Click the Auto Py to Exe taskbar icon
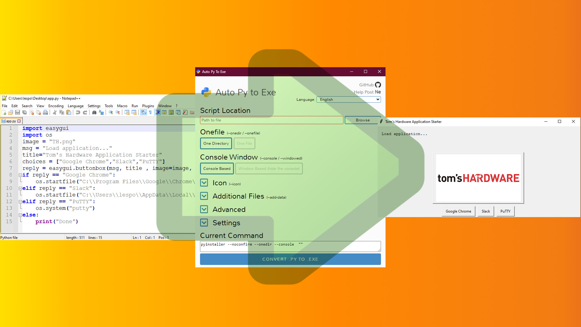Screen dimensions: 581x327 [x=199, y=71]
